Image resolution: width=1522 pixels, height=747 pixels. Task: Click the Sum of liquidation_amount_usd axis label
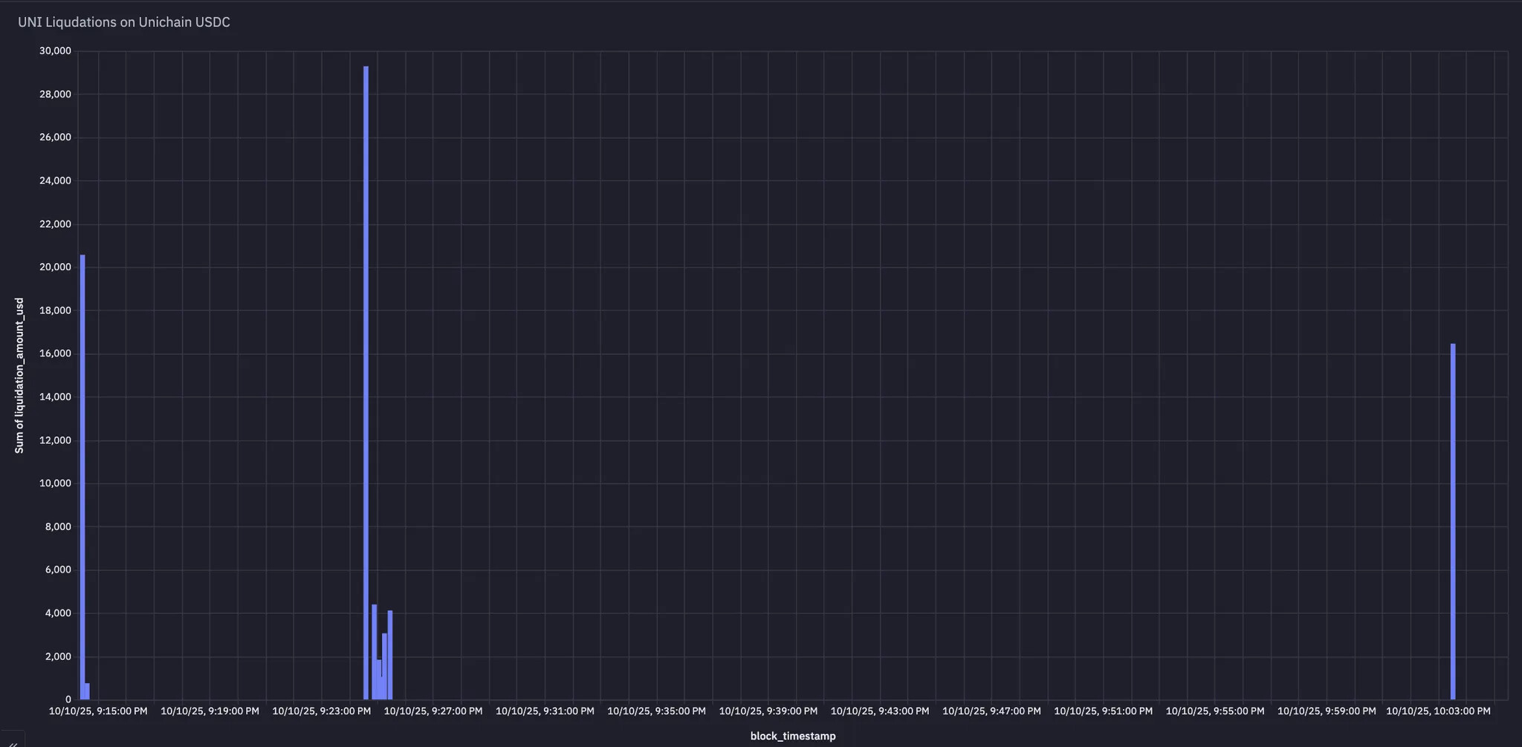tap(19, 376)
